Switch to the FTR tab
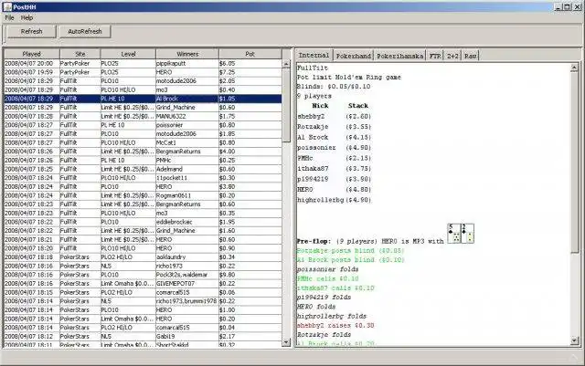 (x=435, y=56)
